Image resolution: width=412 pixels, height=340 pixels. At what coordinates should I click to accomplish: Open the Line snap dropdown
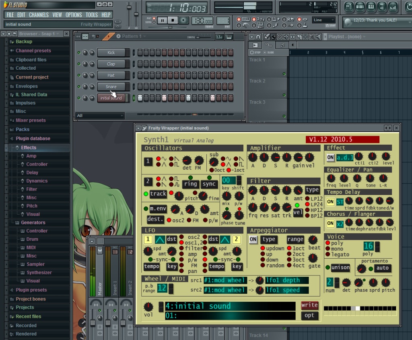pyautogui.click(x=324, y=20)
